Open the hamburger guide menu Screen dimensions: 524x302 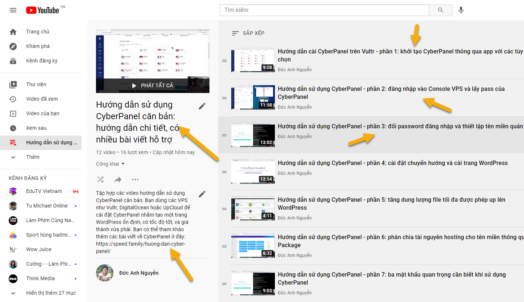click(13, 10)
